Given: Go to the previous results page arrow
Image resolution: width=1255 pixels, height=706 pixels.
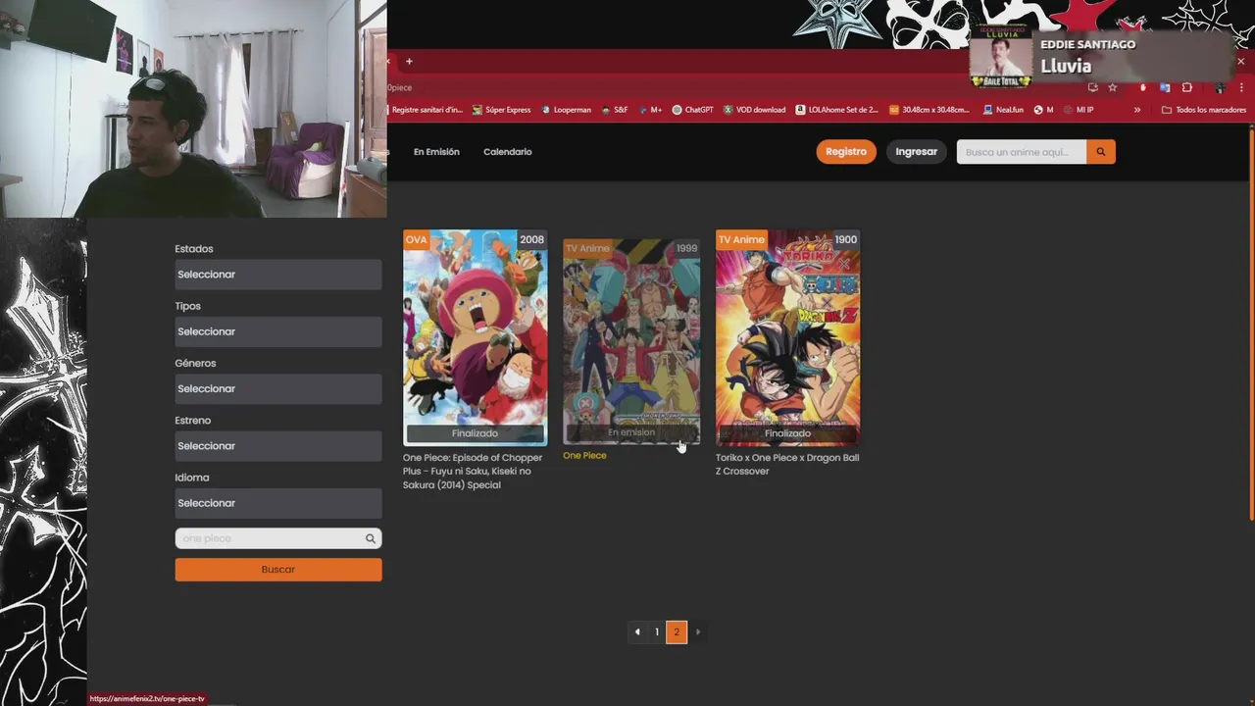Looking at the screenshot, I should (637, 632).
